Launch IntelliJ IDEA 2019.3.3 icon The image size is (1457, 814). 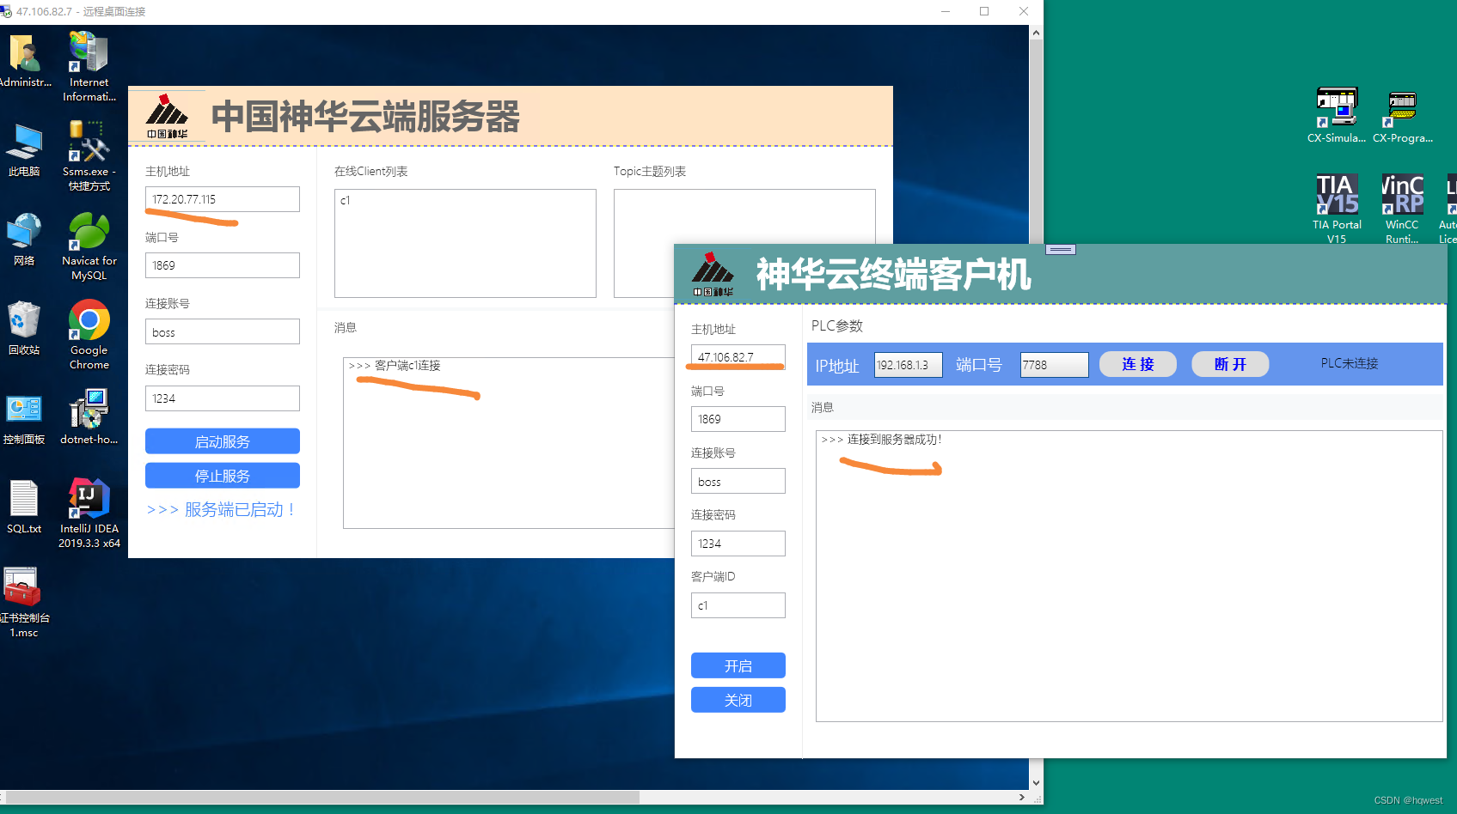(89, 513)
